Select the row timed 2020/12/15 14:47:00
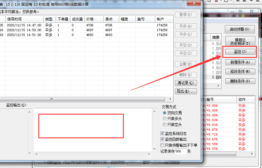The width and height of the screenshot is (262, 168). (86, 25)
